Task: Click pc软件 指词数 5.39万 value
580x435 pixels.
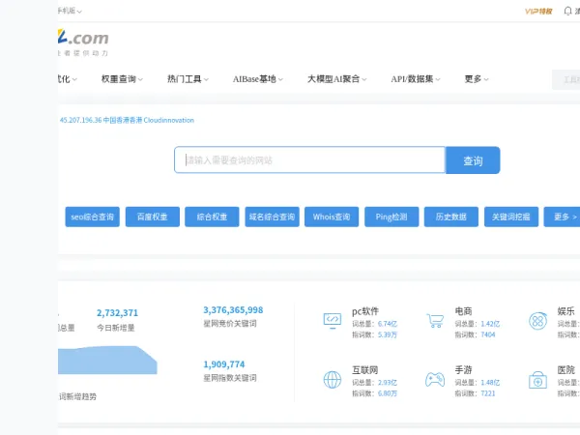Action: (x=388, y=334)
